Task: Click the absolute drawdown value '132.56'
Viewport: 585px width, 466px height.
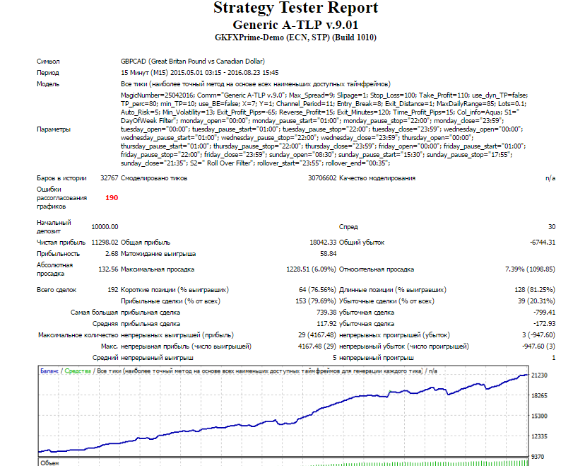Action: click(108, 269)
